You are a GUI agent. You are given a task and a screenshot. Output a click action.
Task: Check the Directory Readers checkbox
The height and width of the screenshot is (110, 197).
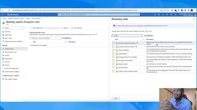[113, 50]
